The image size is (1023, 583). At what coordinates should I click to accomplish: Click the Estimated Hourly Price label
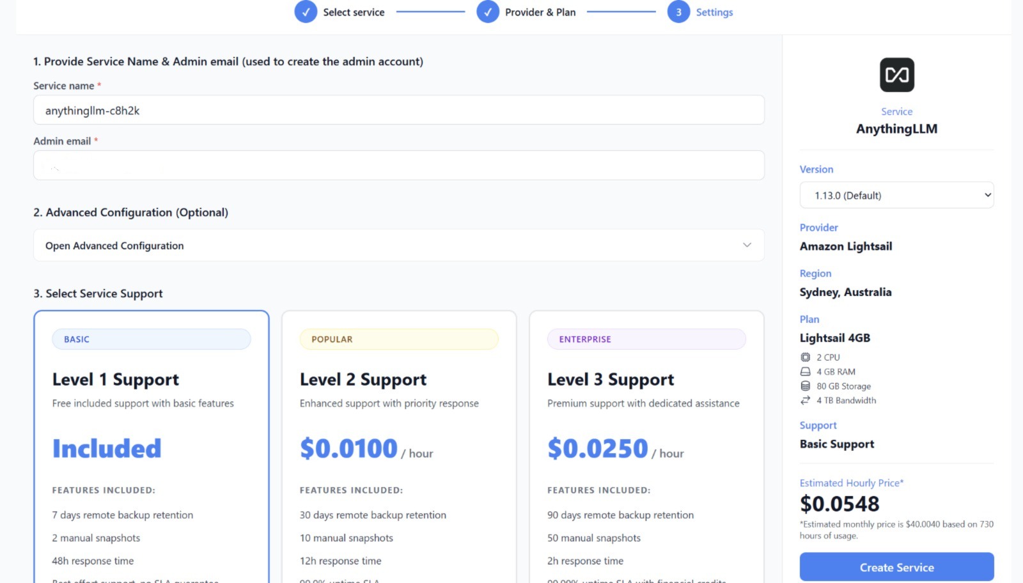[852, 483]
